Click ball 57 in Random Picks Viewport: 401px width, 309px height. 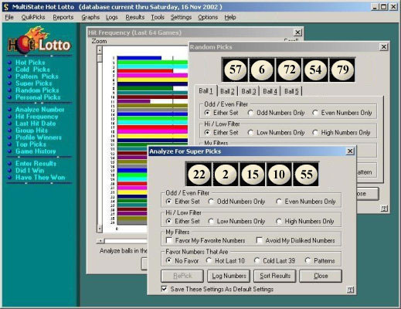(x=235, y=70)
